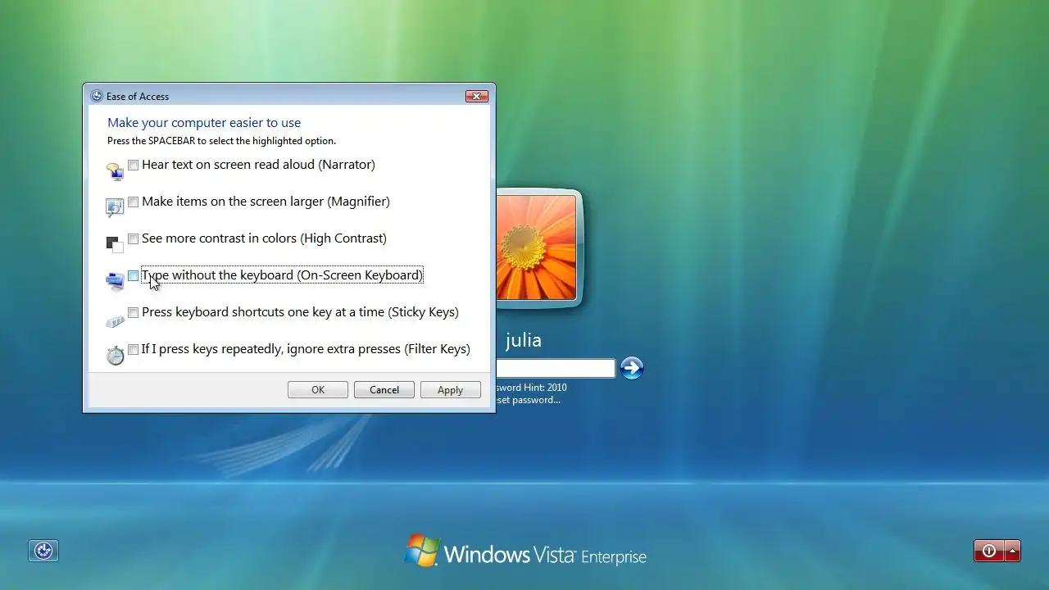Submit password with the blue arrow button
The width and height of the screenshot is (1049, 590).
[x=631, y=368]
